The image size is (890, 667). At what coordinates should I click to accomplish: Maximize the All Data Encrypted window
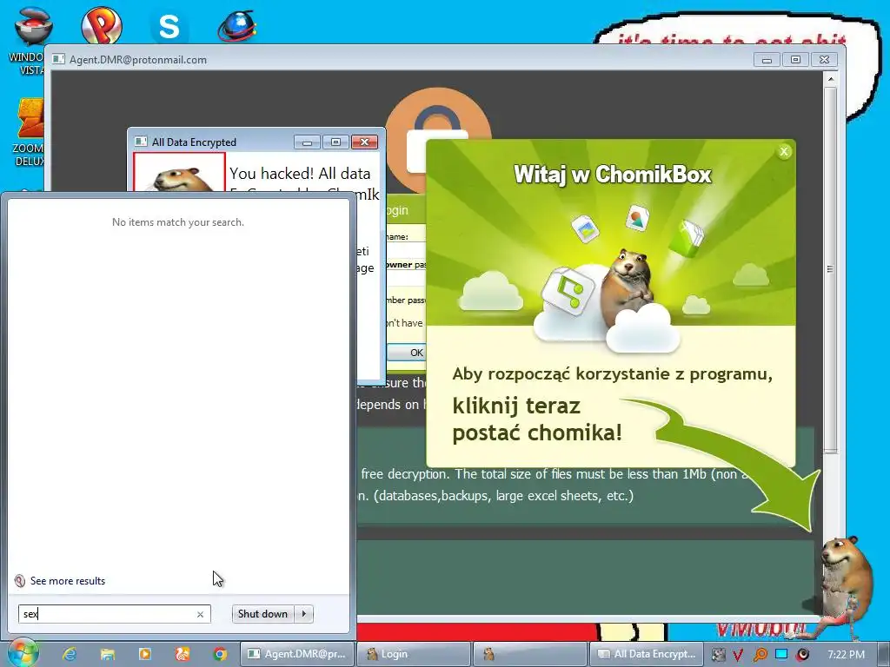335,142
